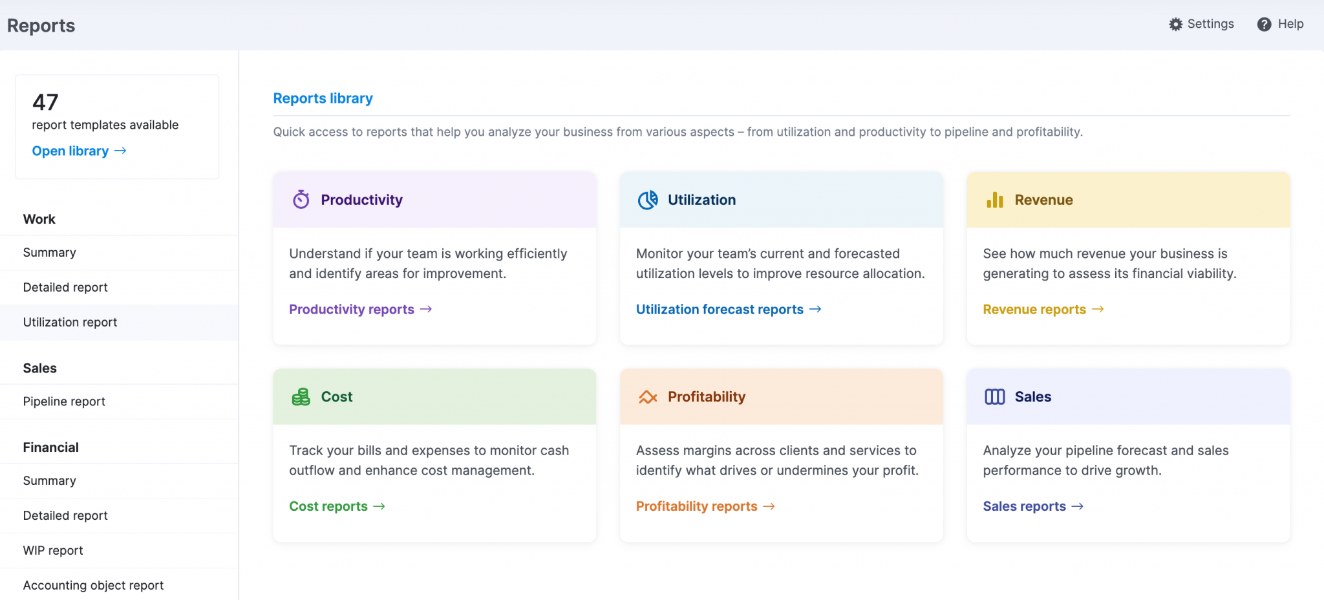Open the Accounting object report
The image size is (1324, 600).
92,585
